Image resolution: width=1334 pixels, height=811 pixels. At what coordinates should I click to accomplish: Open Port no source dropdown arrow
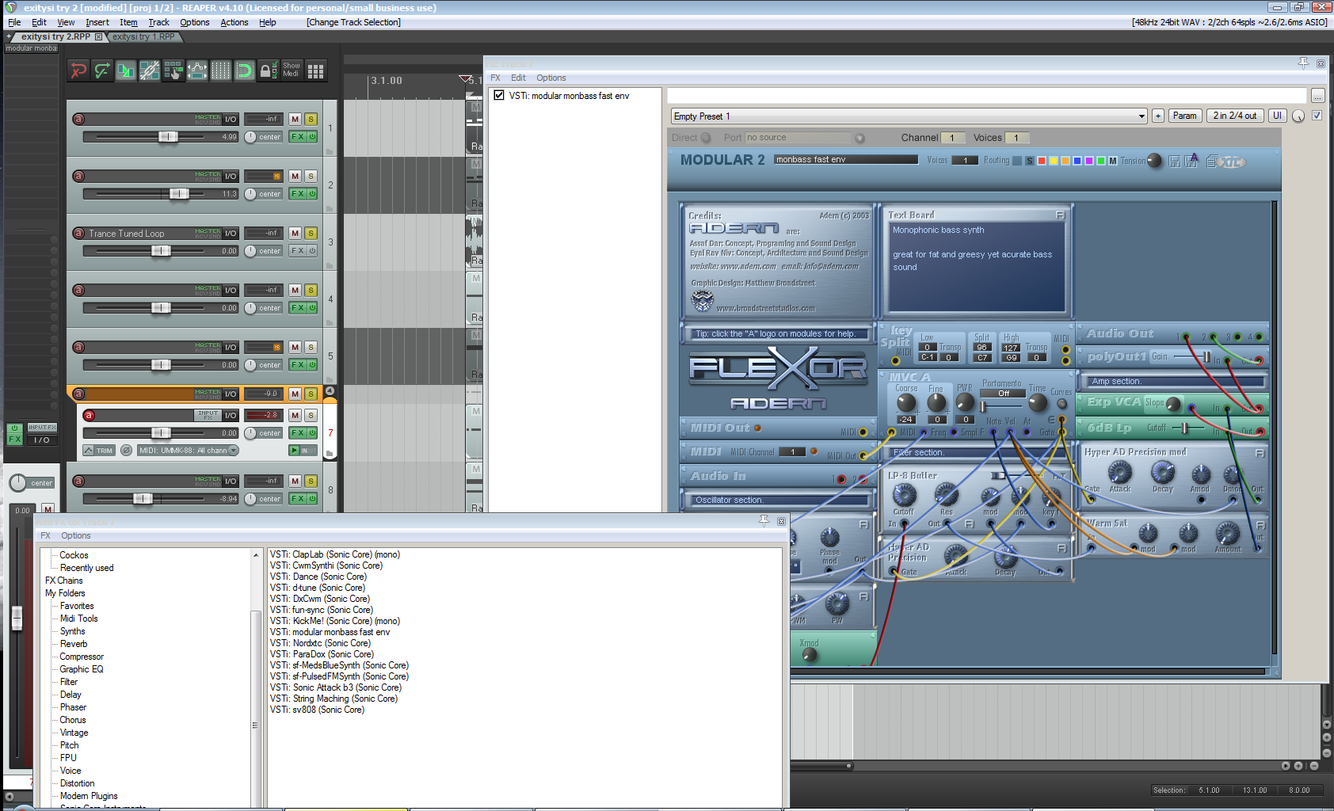pyautogui.click(x=859, y=138)
